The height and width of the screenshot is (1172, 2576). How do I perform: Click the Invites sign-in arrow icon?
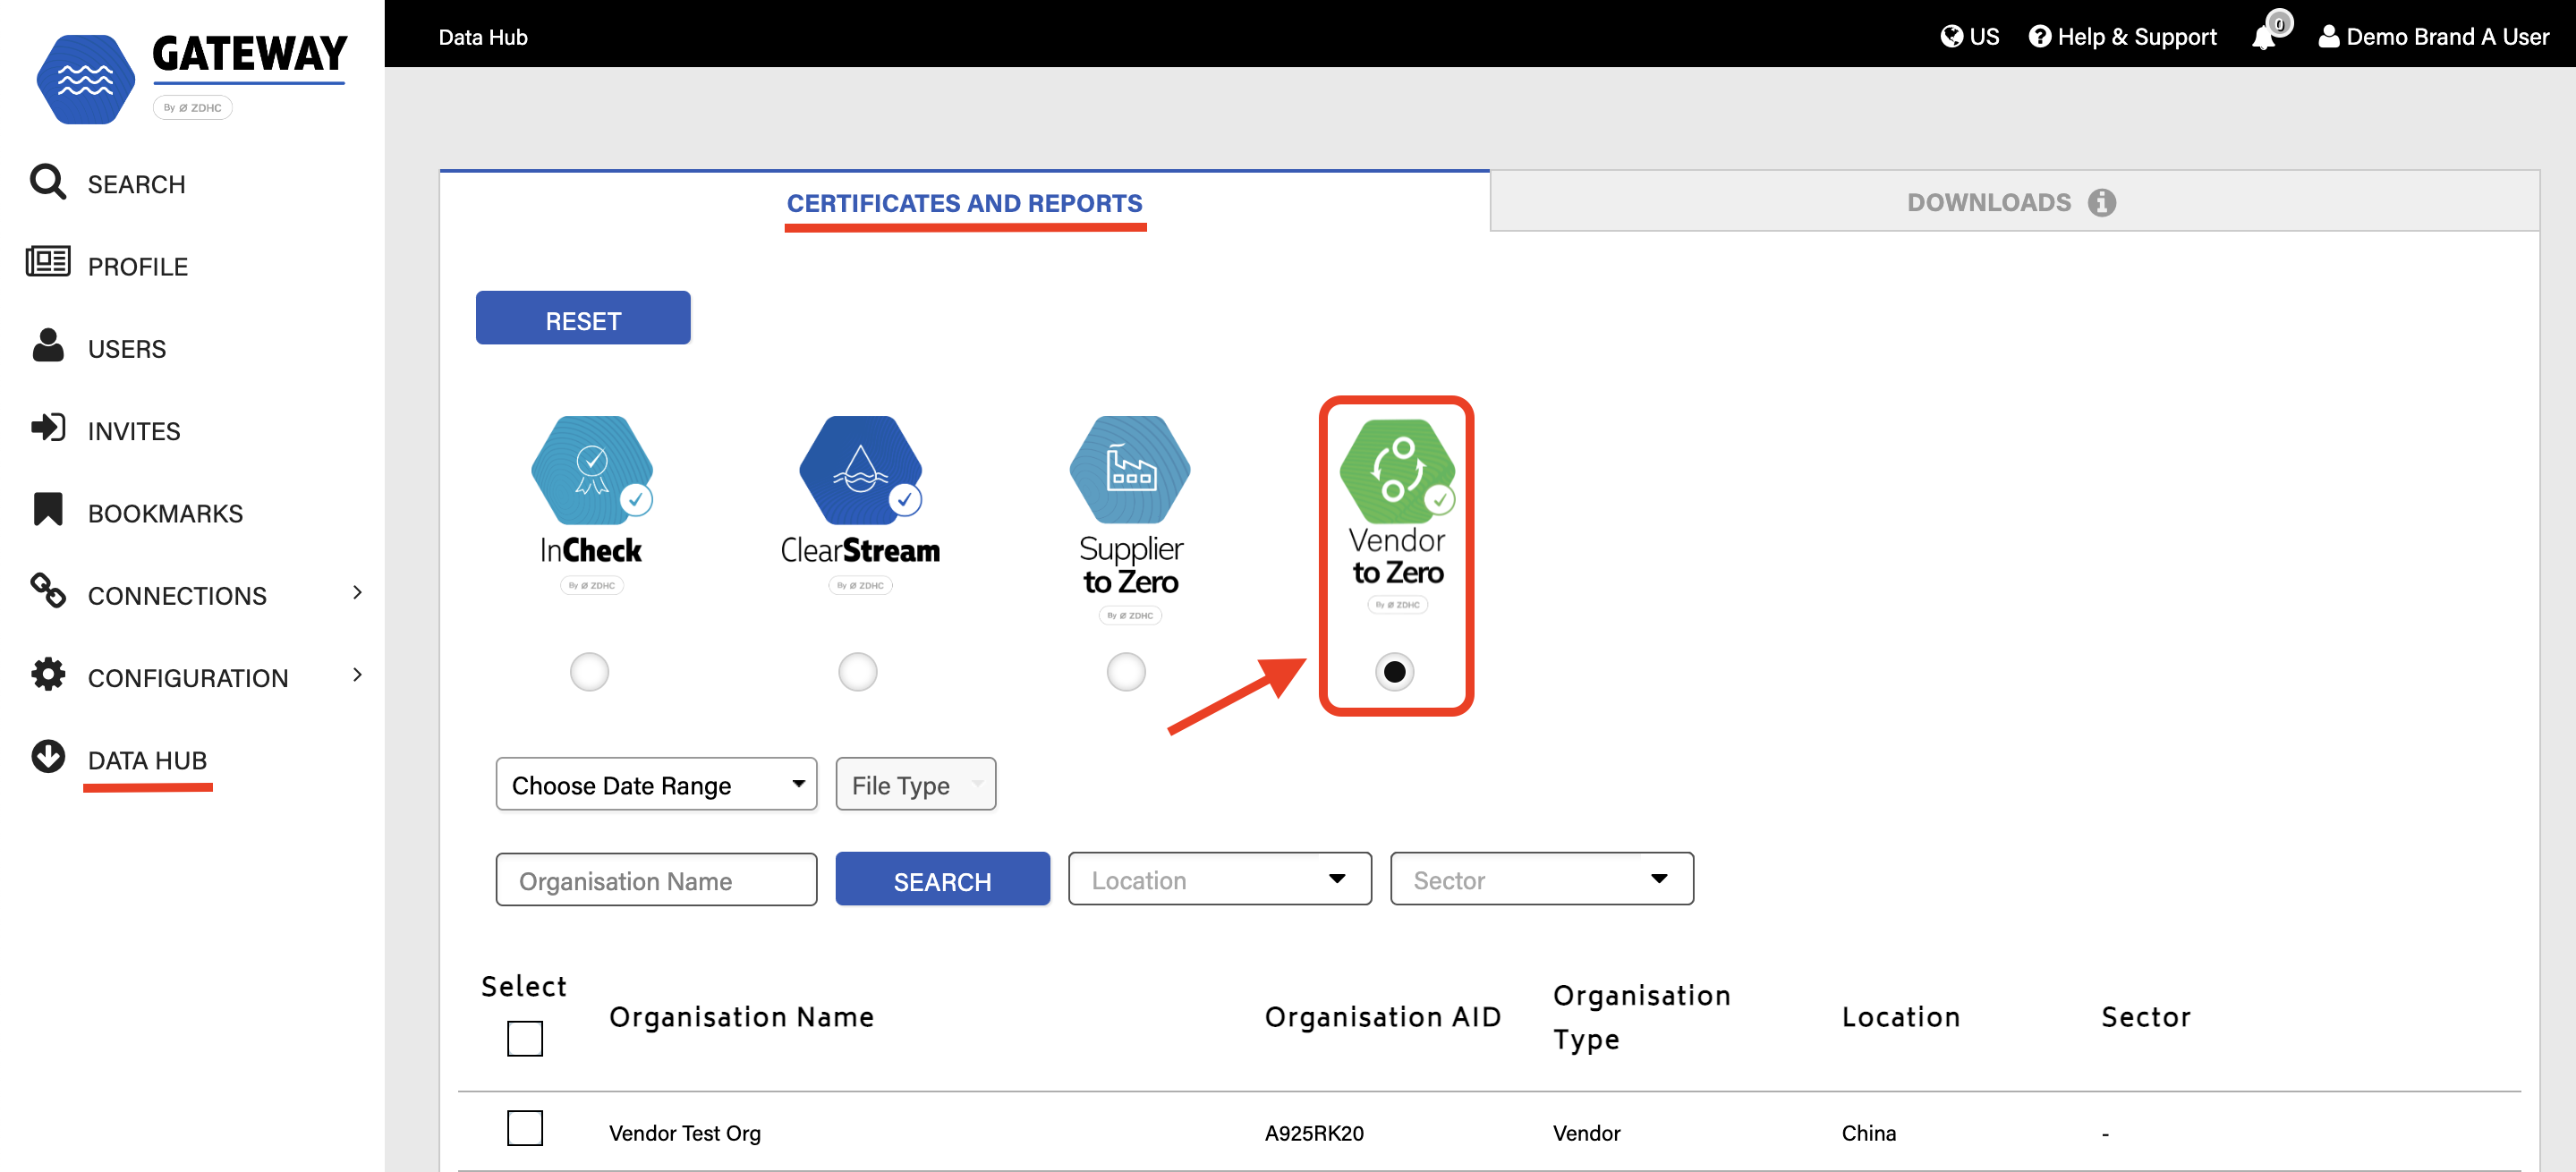(47, 428)
